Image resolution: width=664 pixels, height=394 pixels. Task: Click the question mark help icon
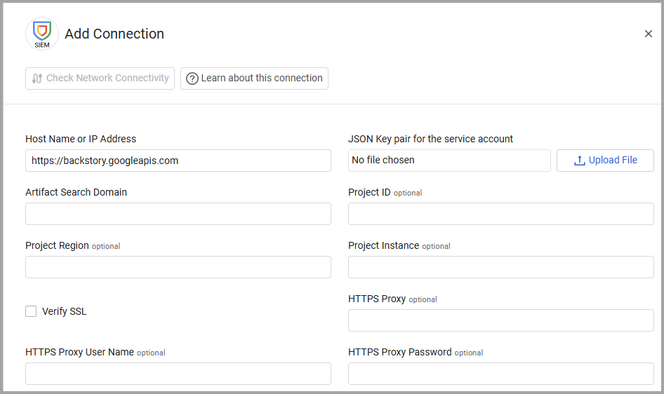click(192, 79)
